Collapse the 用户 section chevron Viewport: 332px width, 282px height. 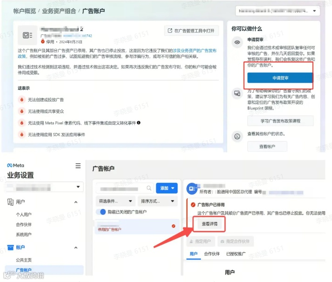76,202
